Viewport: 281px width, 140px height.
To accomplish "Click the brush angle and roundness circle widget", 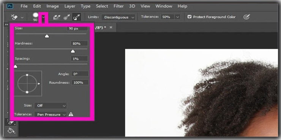I will click(x=28, y=83).
